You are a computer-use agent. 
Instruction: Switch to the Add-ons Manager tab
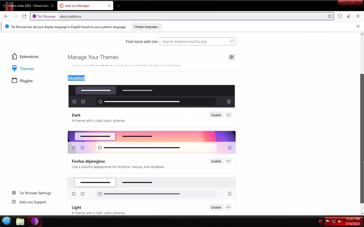point(85,6)
